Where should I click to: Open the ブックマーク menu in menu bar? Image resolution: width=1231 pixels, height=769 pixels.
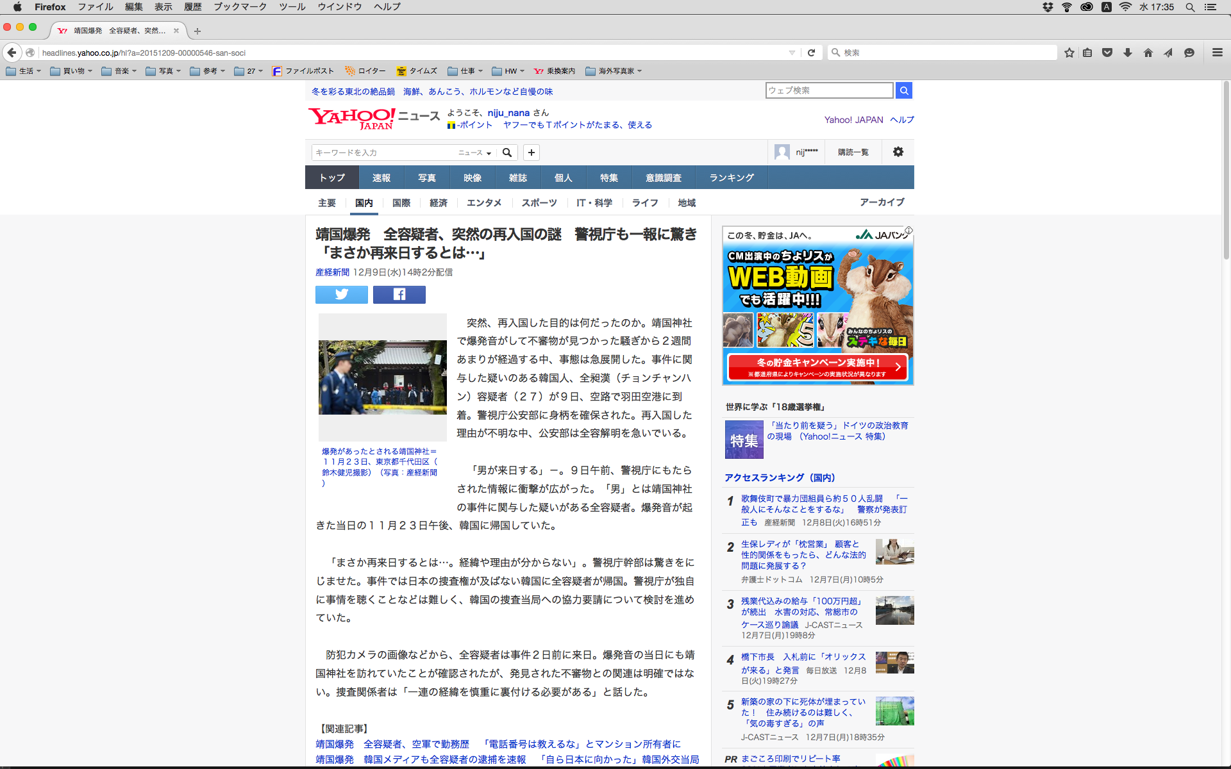click(240, 6)
